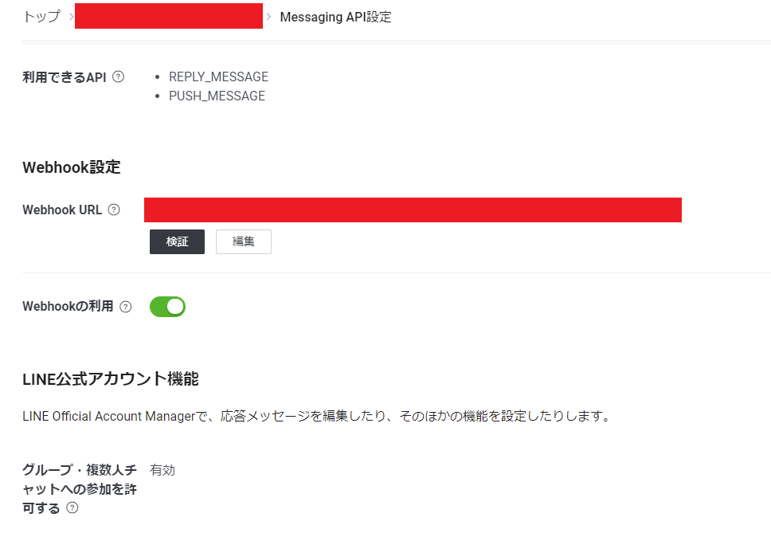Select the Messaging API設定 breadcrumb item
The height and width of the screenshot is (537, 771).
[x=336, y=17]
